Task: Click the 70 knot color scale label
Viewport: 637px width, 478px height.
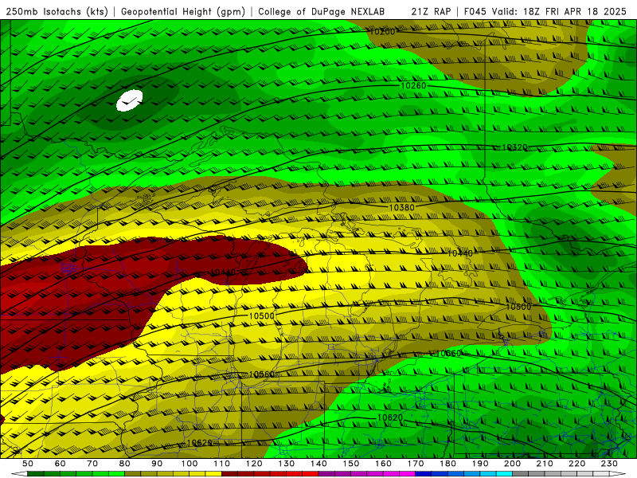Action: pos(92,464)
